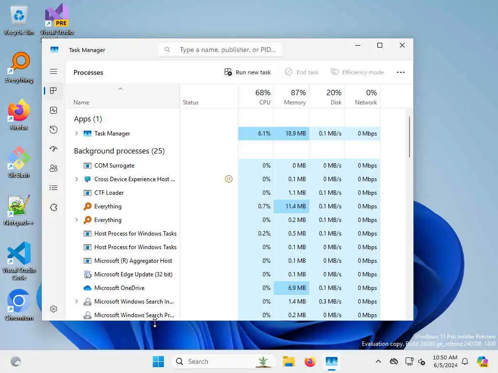Click Task Manager taskbar icon
Screen dimensions: 498x373
(331, 361)
